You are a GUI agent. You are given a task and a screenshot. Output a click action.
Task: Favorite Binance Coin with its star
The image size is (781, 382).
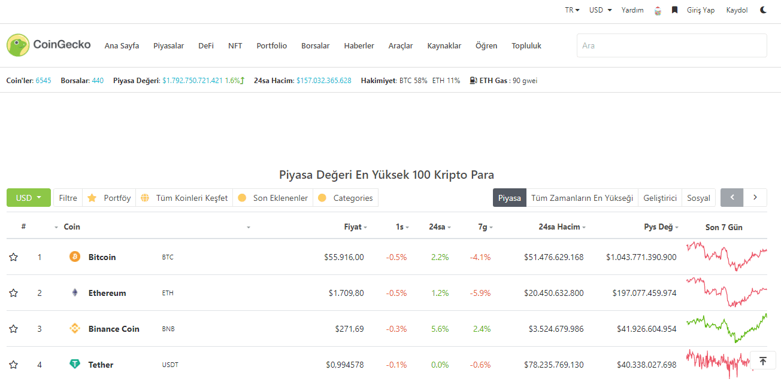[13, 329]
